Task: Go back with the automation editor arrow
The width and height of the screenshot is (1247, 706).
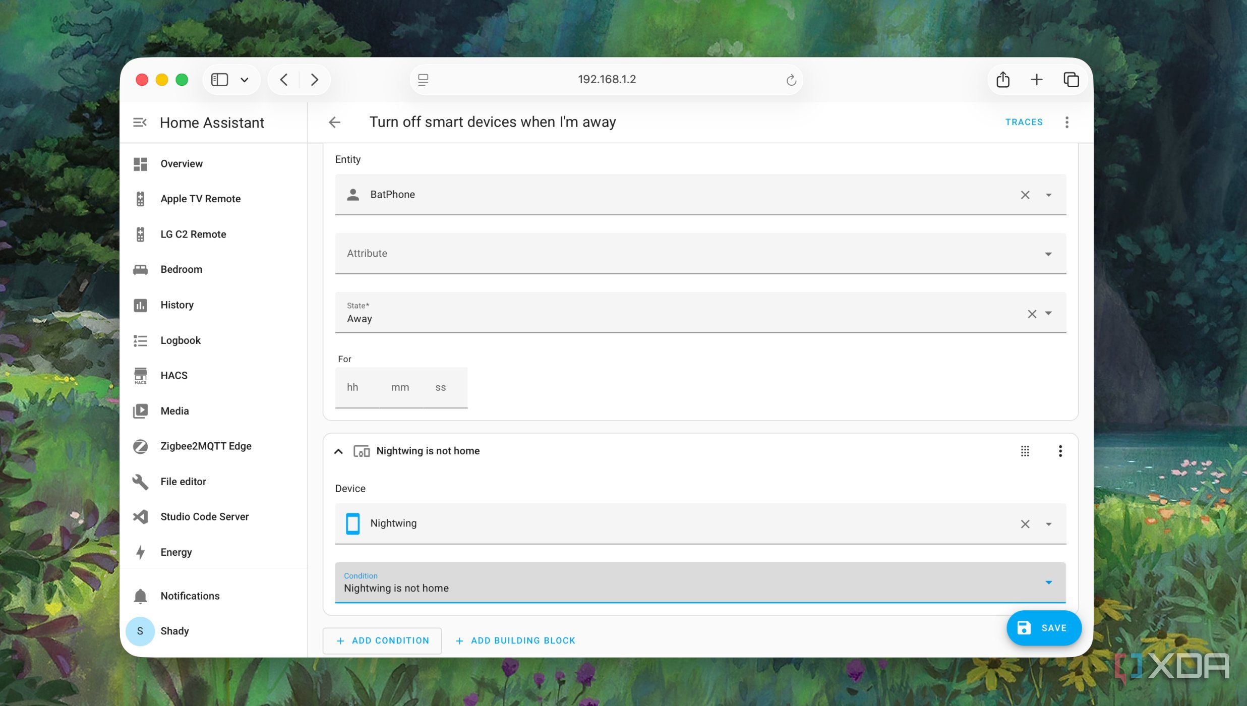Action: click(334, 122)
